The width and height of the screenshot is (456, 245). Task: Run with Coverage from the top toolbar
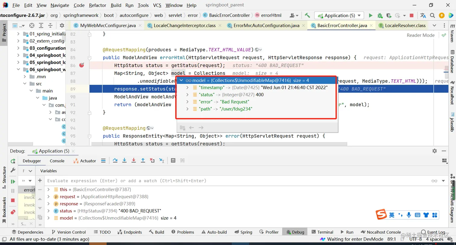pos(389,15)
